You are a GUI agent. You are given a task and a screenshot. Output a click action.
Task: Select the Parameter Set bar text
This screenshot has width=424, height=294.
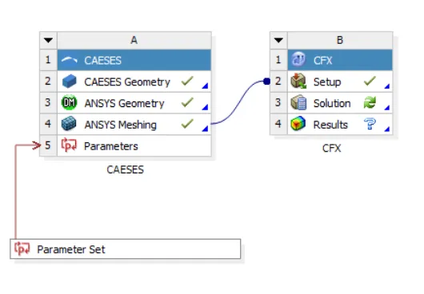click(71, 249)
